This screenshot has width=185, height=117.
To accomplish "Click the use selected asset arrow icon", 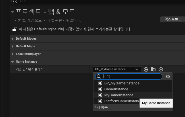I will (x=146, y=69).
